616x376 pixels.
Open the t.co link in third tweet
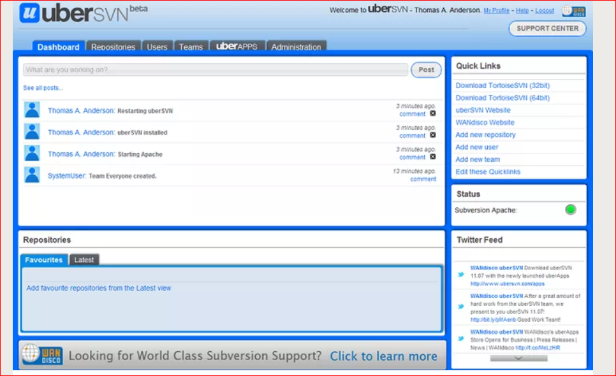click(538, 348)
